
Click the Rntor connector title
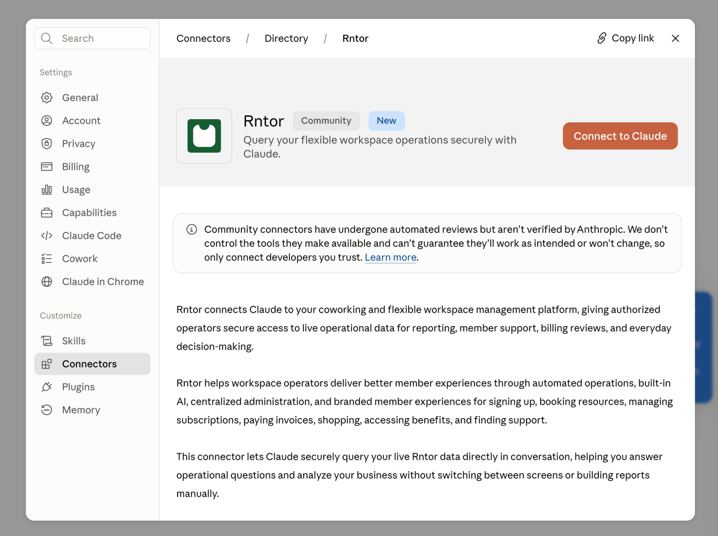263,121
